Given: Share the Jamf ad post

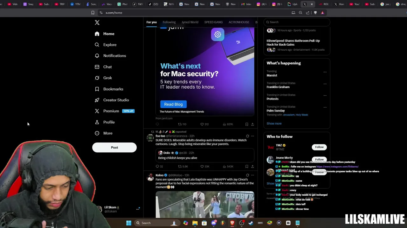Looking at the screenshot, I should click(252, 124).
